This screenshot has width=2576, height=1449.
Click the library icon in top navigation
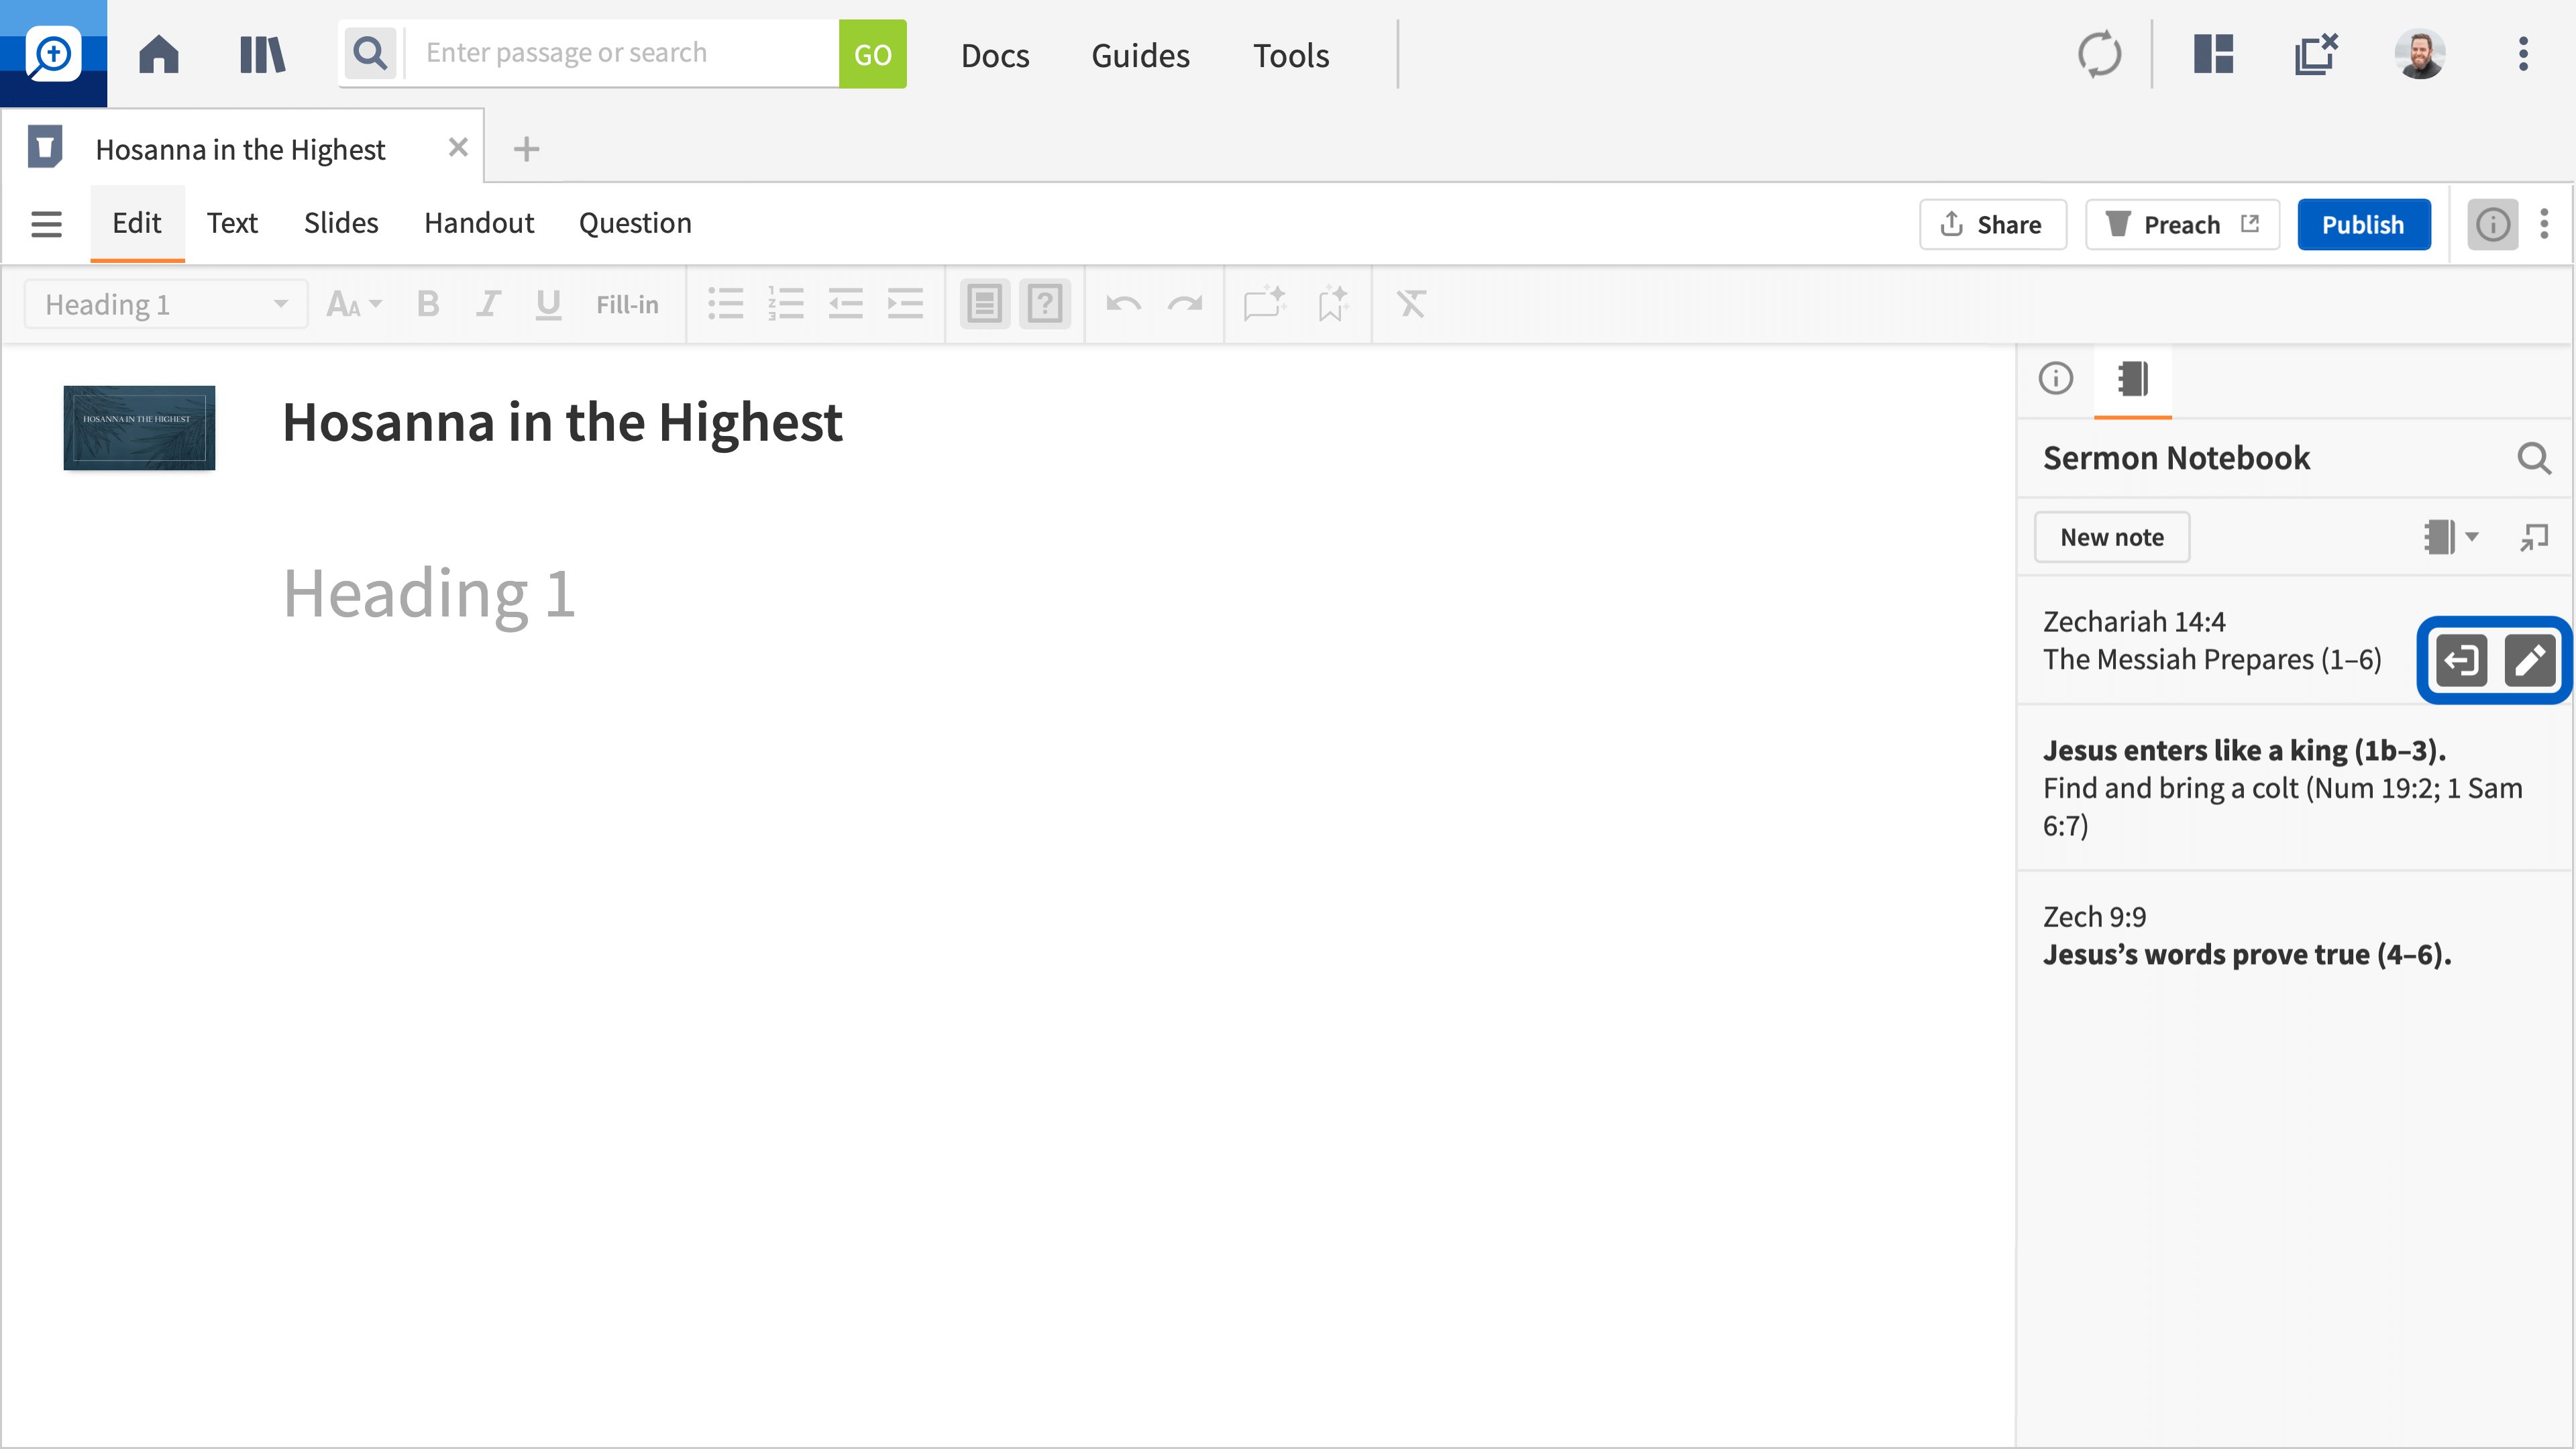click(x=262, y=53)
